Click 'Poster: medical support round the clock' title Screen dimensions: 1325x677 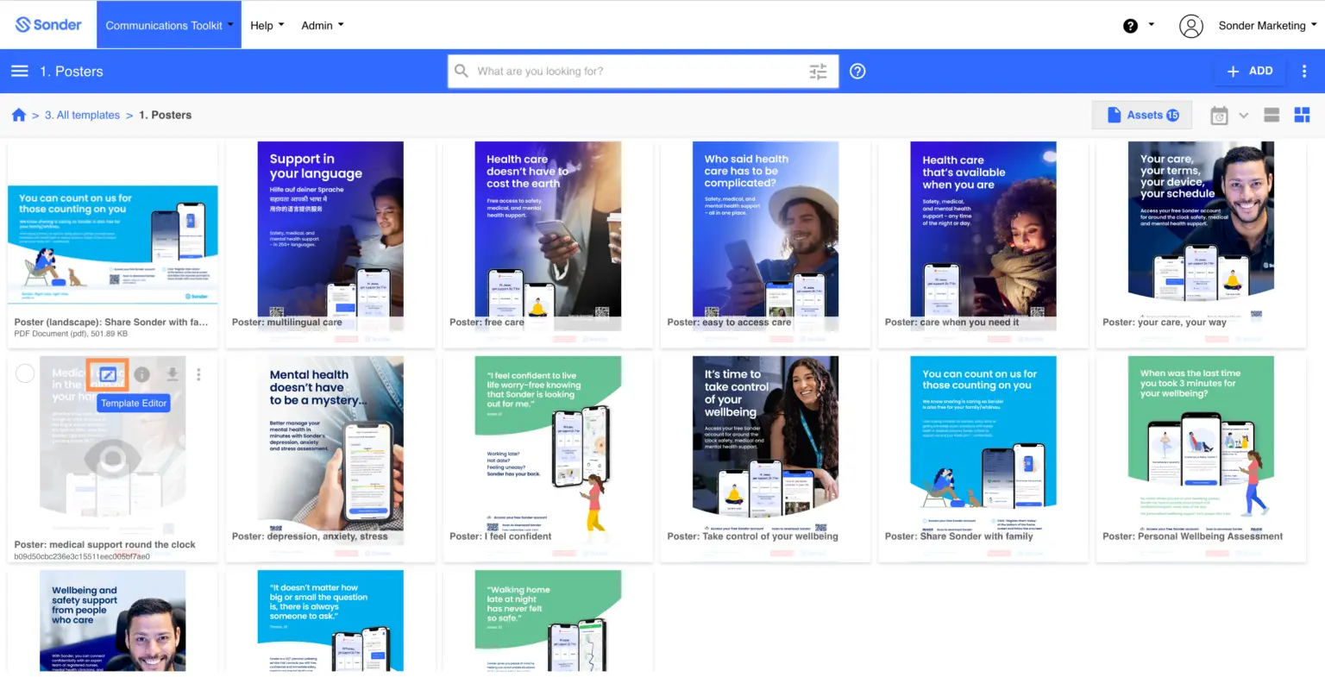pyautogui.click(x=104, y=544)
